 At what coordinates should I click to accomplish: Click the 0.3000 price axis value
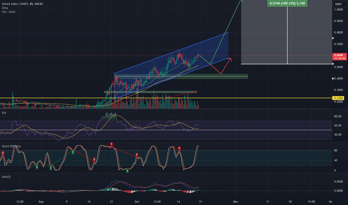click(x=338, y=90)
